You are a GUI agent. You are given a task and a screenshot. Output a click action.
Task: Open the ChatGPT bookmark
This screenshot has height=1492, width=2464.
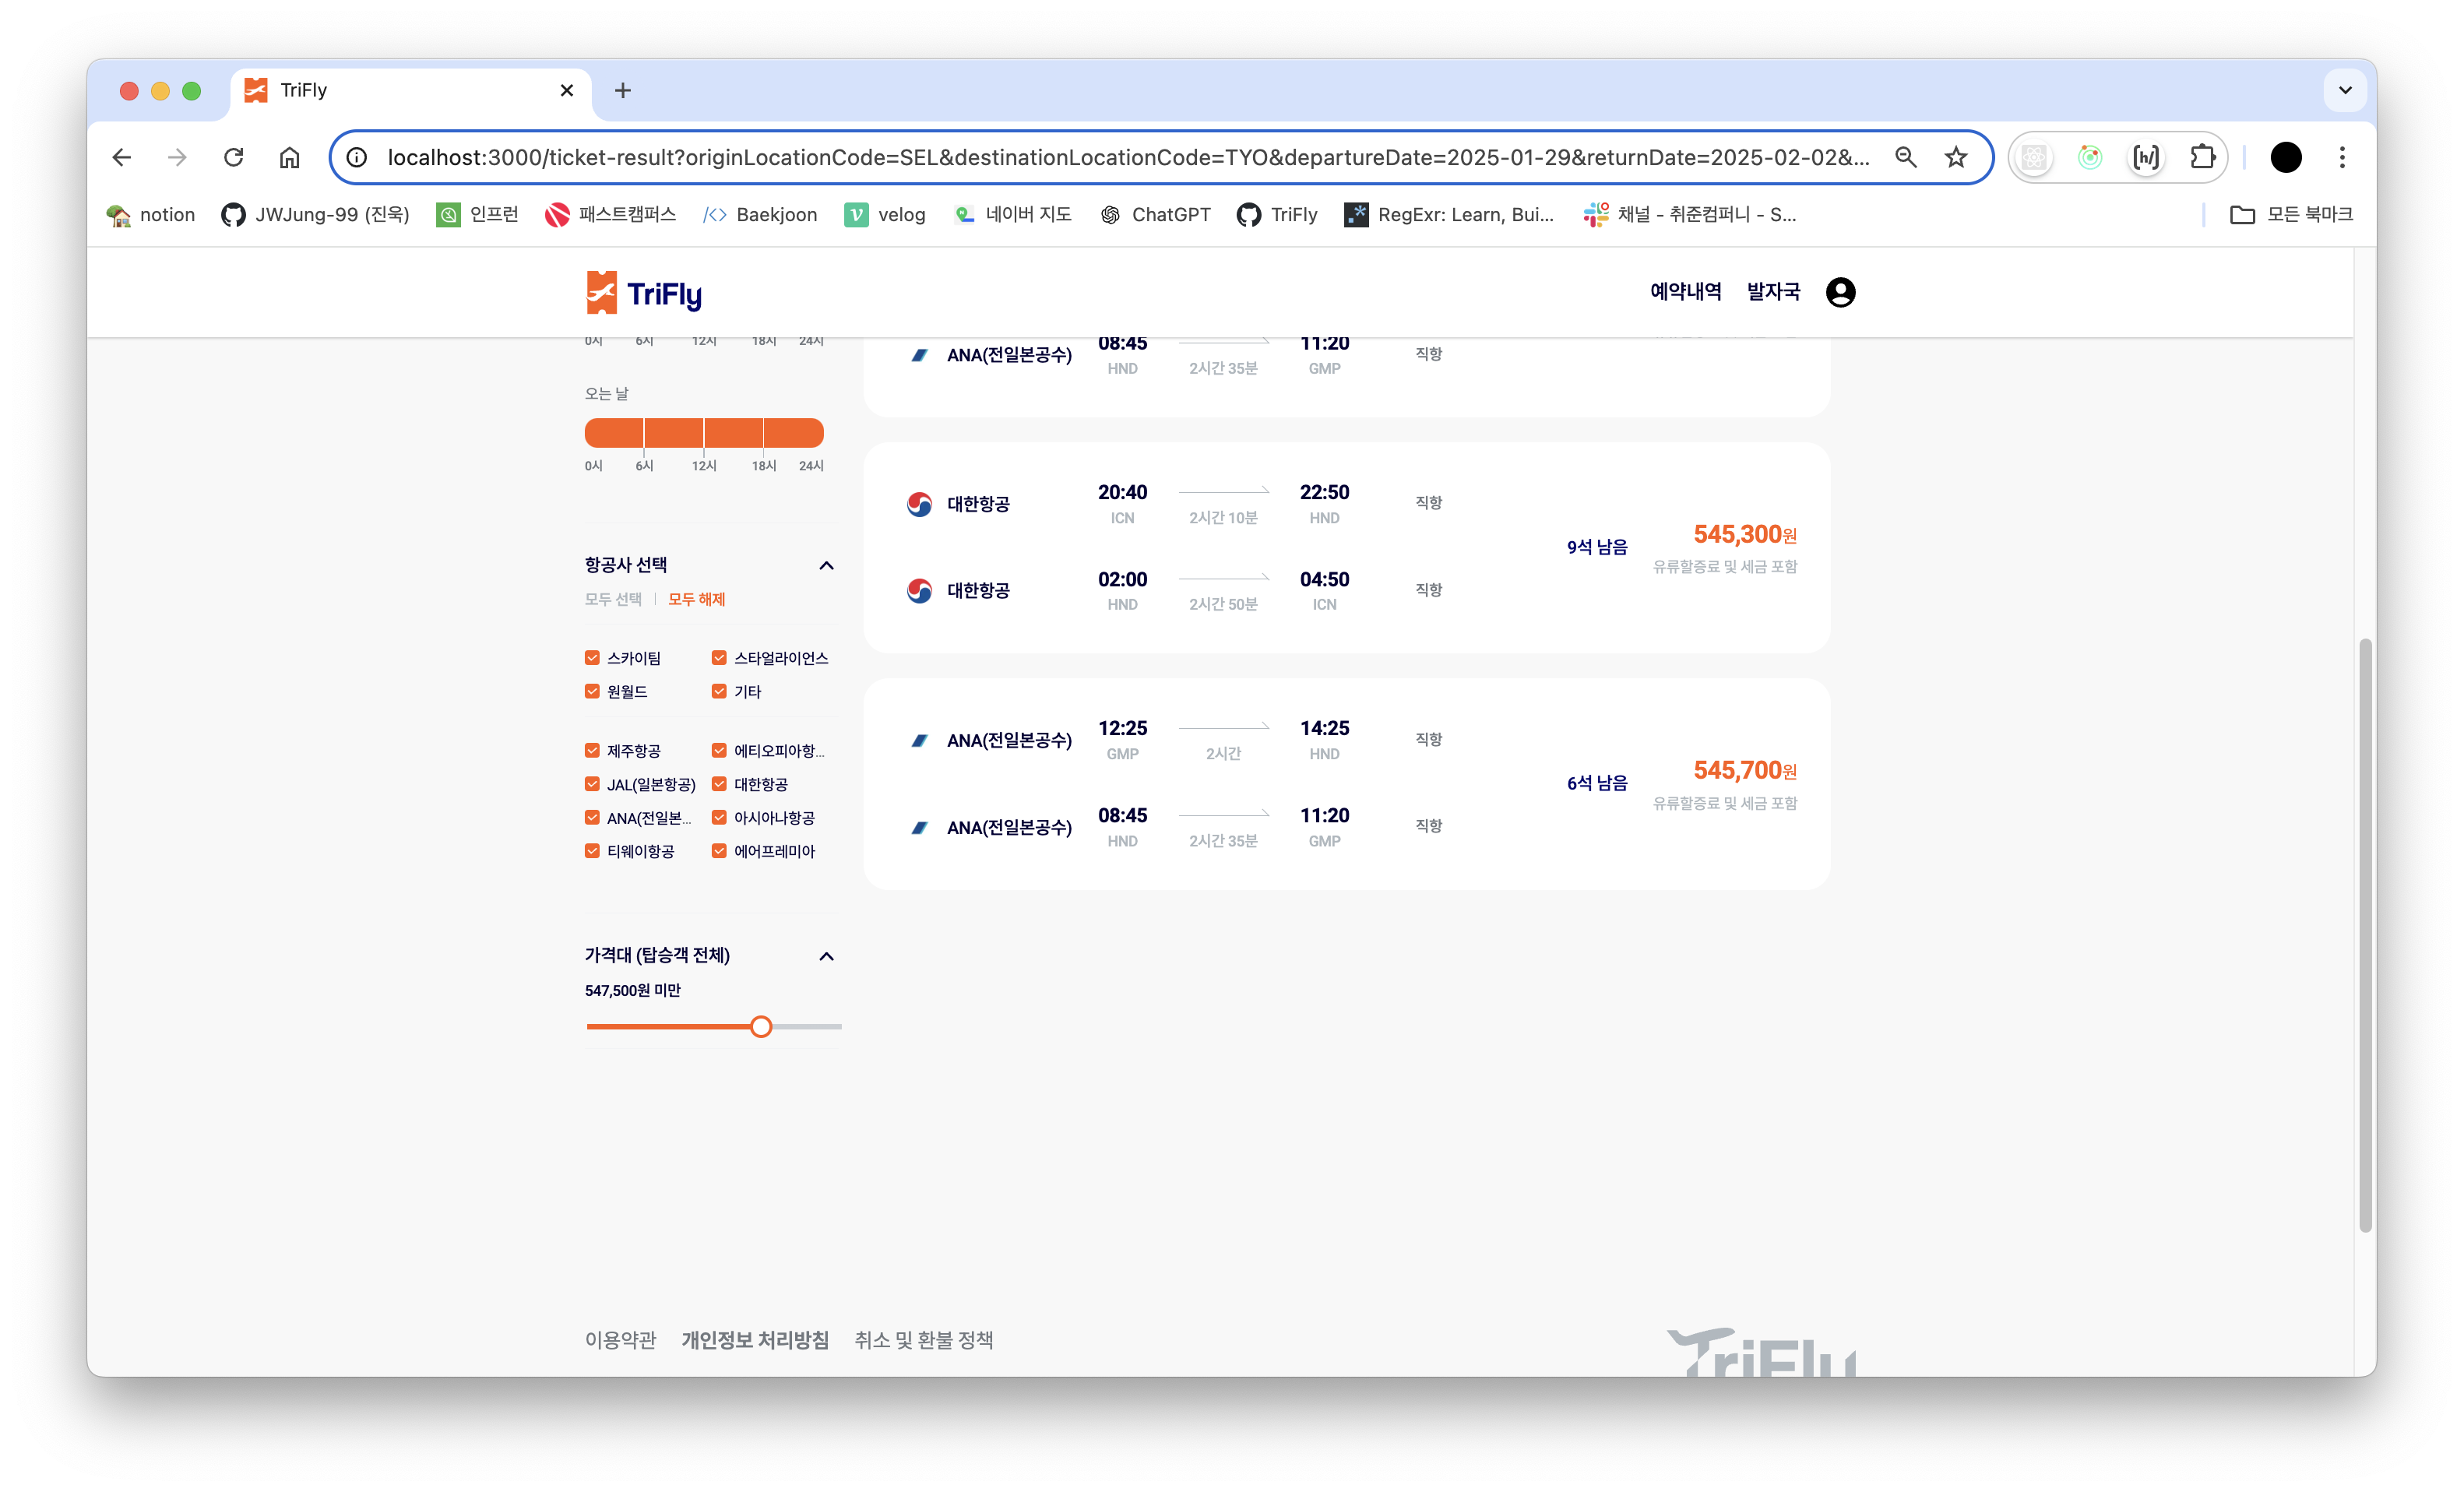[x=1156, y=214]
